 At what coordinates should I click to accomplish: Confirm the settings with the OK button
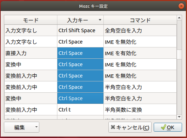point(168,127)
